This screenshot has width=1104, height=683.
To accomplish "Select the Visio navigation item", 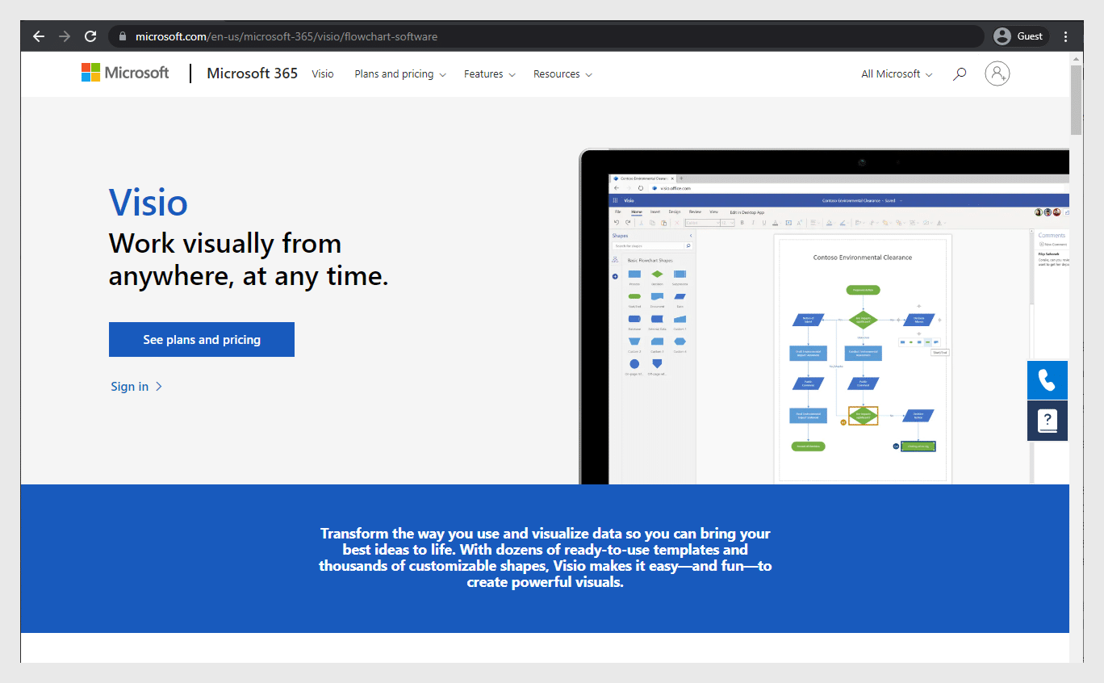I will pos(323,73).
